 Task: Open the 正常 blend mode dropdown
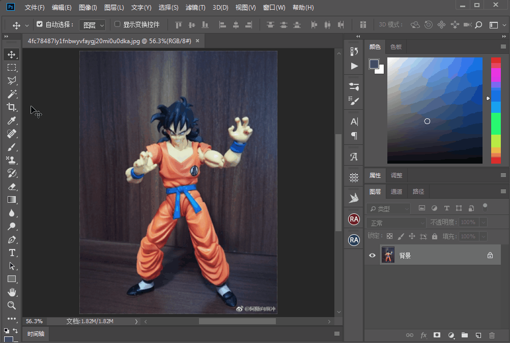396,223
